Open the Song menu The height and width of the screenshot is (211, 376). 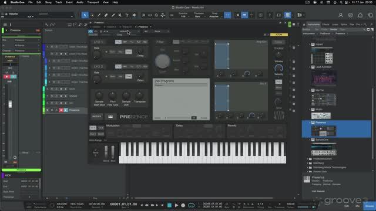click(x=48, y=2)
